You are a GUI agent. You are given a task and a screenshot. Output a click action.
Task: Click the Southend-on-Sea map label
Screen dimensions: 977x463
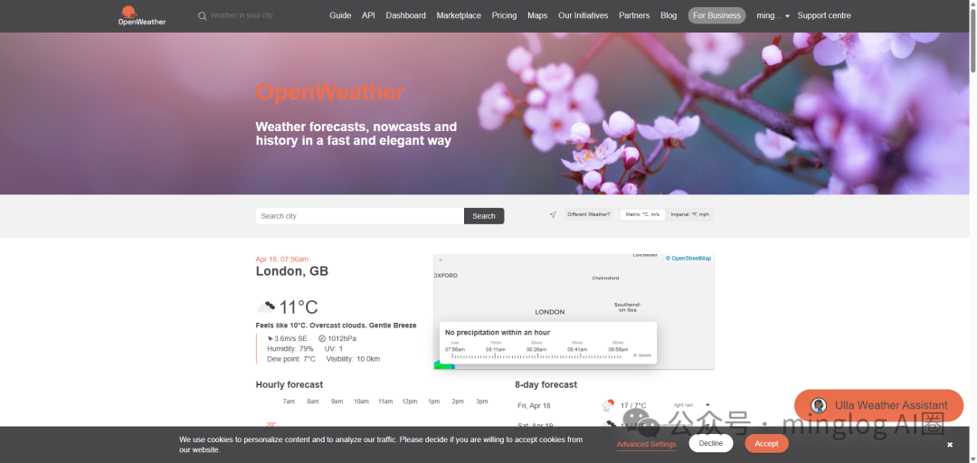coord(628,307)
